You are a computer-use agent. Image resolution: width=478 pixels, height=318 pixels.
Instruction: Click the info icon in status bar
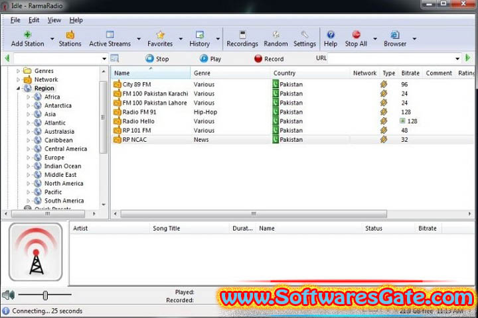tap(6, 311)
